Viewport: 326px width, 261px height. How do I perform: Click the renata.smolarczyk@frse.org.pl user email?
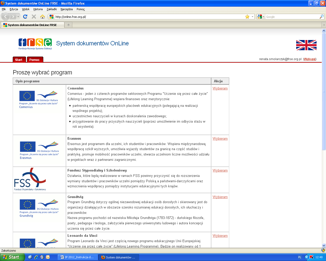280,59
